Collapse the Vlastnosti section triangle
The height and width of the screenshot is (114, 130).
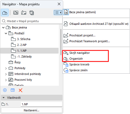pyautogui.click(x=3, y=98)
